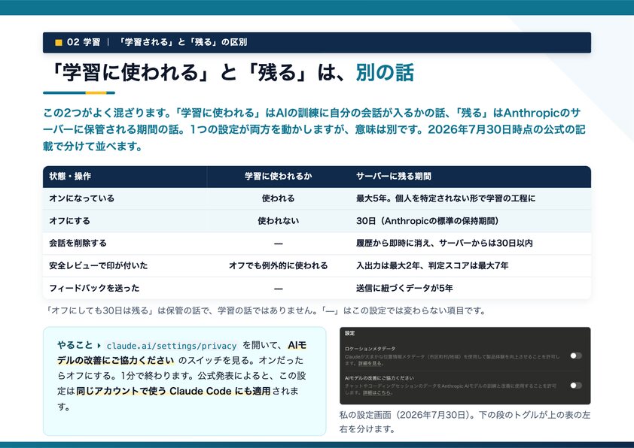Click the claude.ai/settings/privacy code link

point(172,346)
